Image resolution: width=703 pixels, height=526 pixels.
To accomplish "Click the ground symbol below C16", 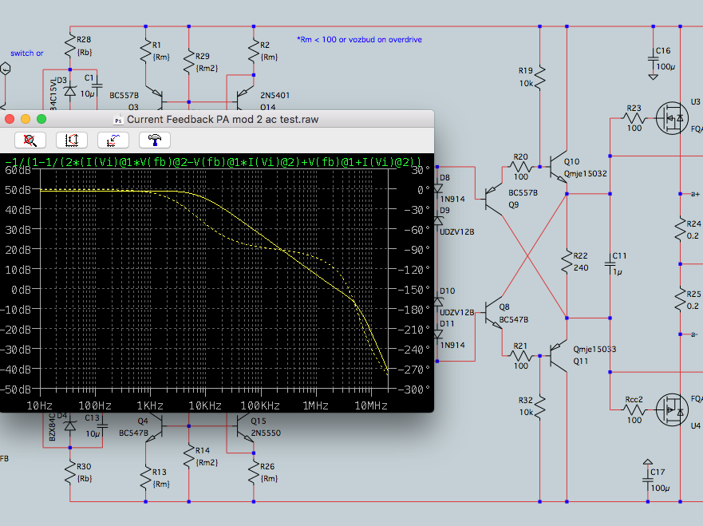I will coord(654,77).
